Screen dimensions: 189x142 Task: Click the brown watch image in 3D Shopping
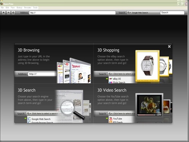tap(147, 66)
